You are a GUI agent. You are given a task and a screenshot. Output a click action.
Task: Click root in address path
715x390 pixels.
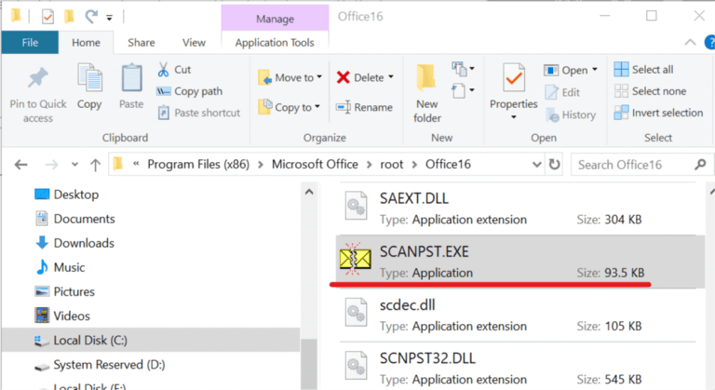[x=392, y=164]
